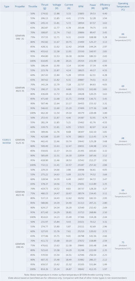Click the 75 operating temperature value

click(x=123, y=242)
